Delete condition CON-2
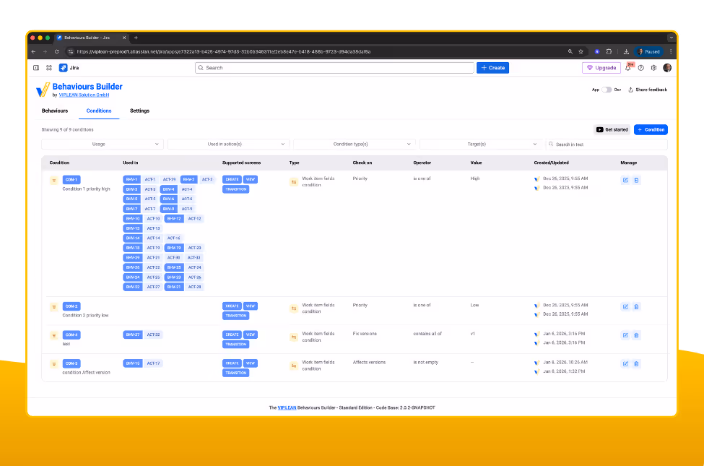The height and width of the screenshot is (466, 704). click(x=636, y=307)
